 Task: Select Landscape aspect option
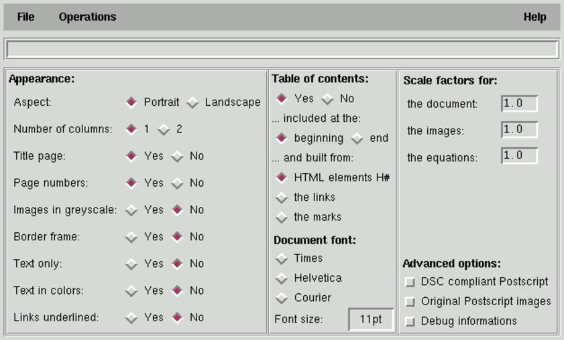pyautogui.click(x=193, y=103)
